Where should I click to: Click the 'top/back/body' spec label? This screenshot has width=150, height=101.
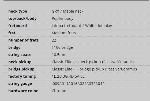22,18
